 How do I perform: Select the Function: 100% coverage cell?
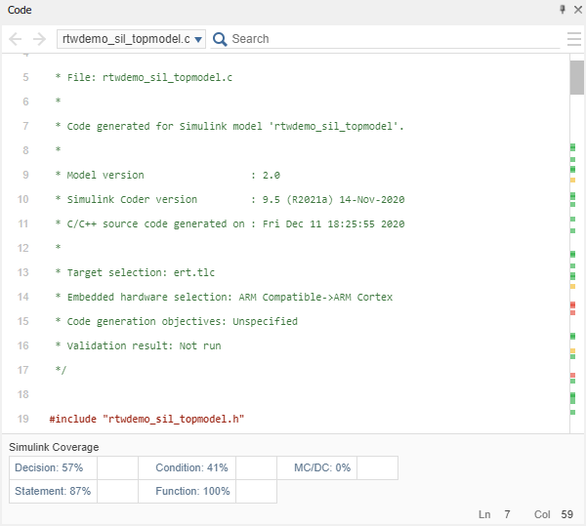point(192,491)
